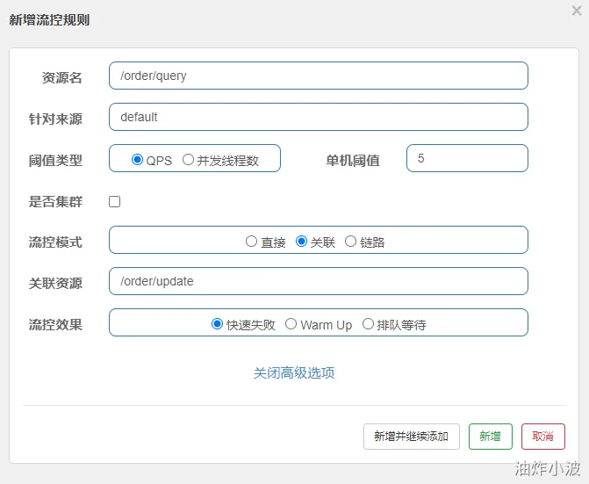Select Warm Up flow control effect
589x484 pixels.
[291, 324]
